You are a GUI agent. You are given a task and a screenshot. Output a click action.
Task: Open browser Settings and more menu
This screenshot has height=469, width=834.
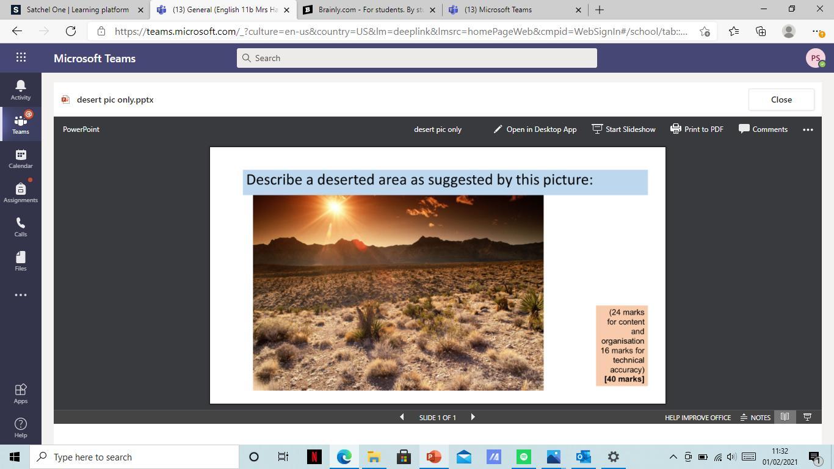point(818,31)
